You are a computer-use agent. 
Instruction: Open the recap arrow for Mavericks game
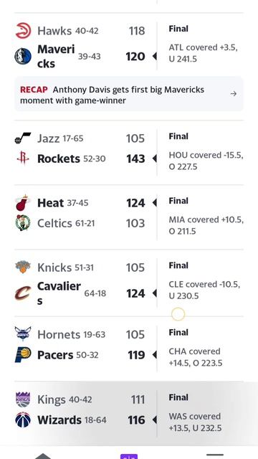coord(233,94)
